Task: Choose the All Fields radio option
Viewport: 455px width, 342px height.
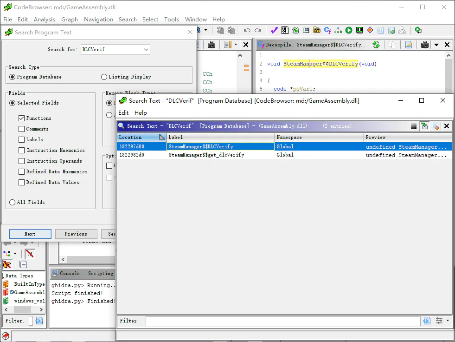Action: pos(12,202)
